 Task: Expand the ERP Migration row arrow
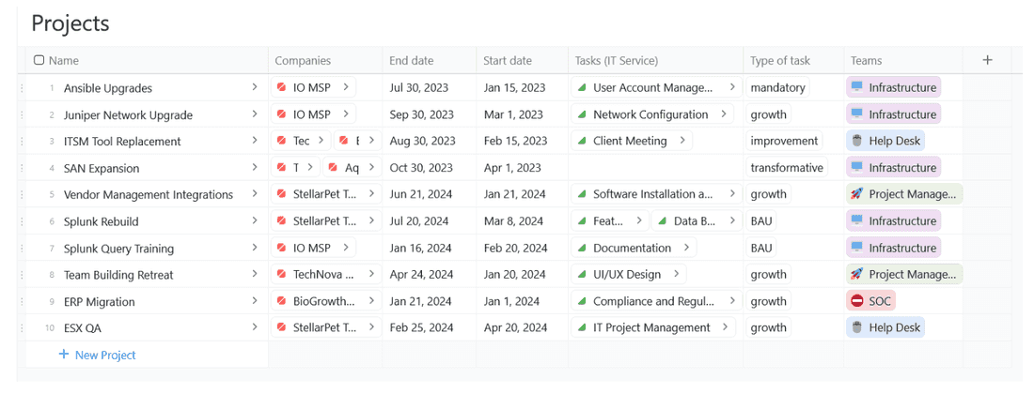[x=254, y=301]
